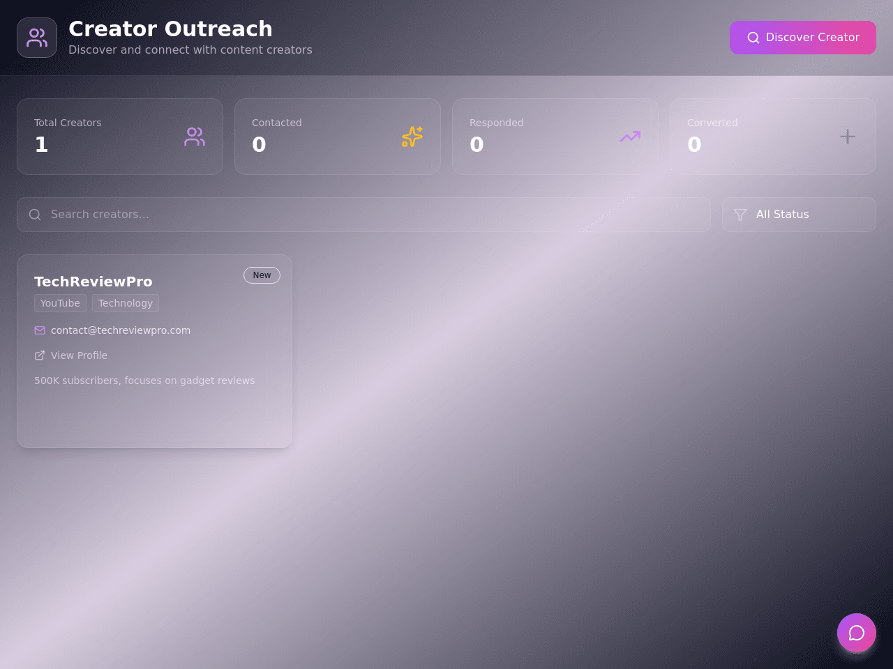Screen dimensions: 893x669
Task: Click the Creator Outreach people logo icon
Action: point(37,38)
